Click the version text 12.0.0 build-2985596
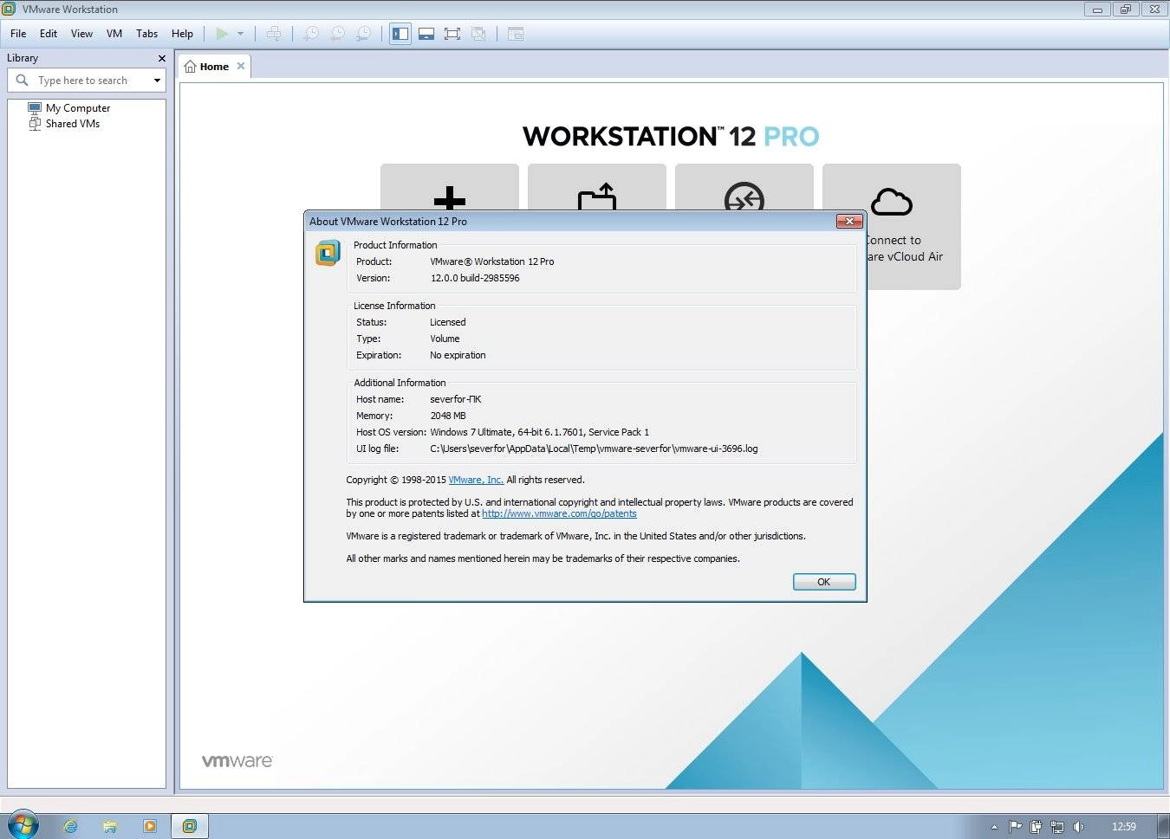 click(475, 278)
